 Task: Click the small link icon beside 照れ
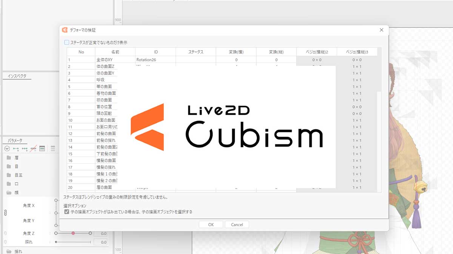5,242
